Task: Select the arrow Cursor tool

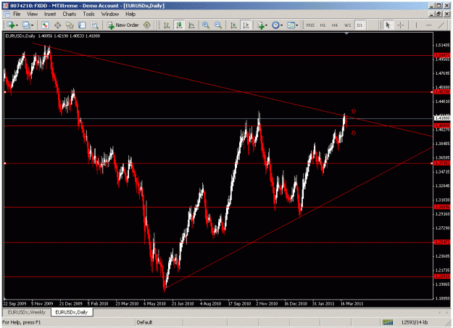Action: click(x=388, y=25)
